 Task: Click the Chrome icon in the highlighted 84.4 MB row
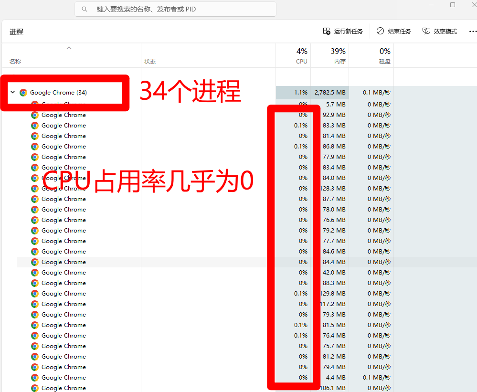coord(35,262)
